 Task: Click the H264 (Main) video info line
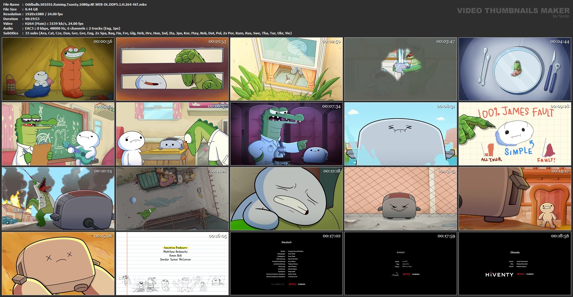click(x=54, y=24)
